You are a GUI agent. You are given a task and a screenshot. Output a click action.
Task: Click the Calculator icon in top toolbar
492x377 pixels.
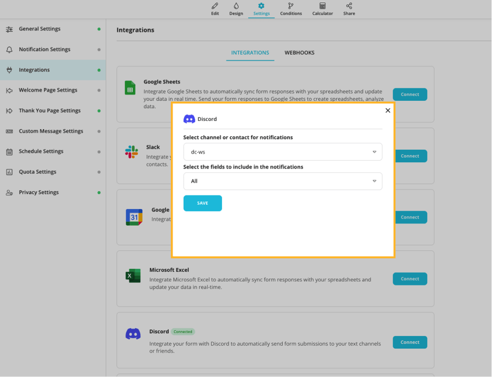click(x=322, y=6)
